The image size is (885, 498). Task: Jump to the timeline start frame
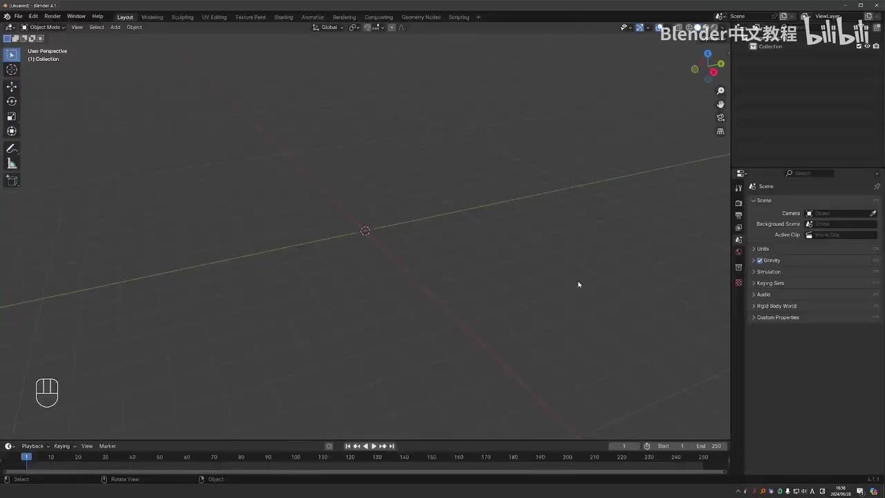click(348, 446)
